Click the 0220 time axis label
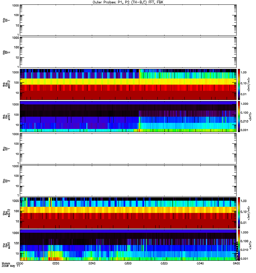Screen dimensions: 256x273 coord(56,263)
